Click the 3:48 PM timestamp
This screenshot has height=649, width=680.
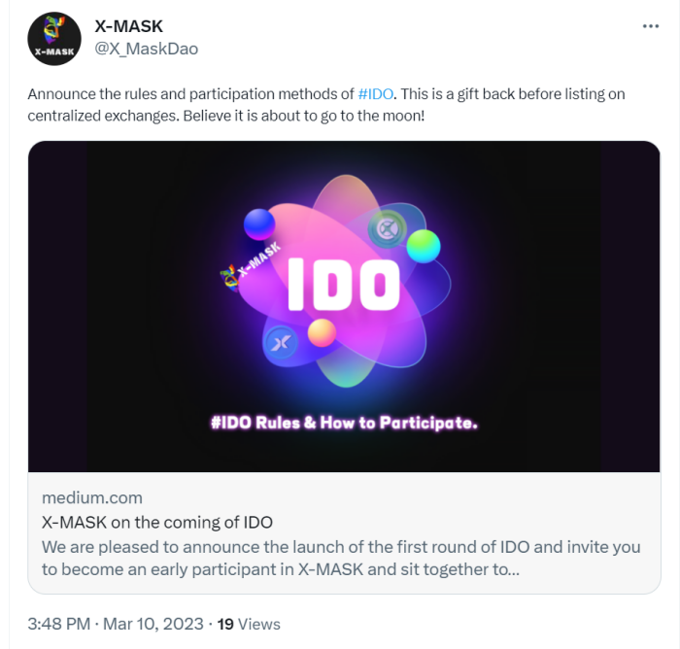point(61,624)
